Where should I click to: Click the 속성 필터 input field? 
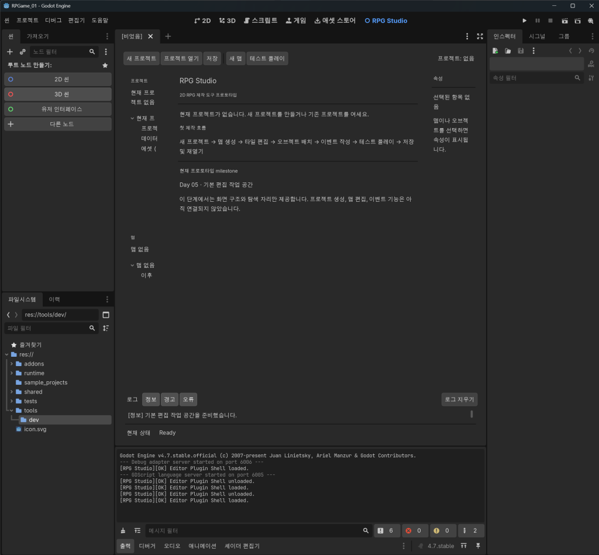coord(536,78)
